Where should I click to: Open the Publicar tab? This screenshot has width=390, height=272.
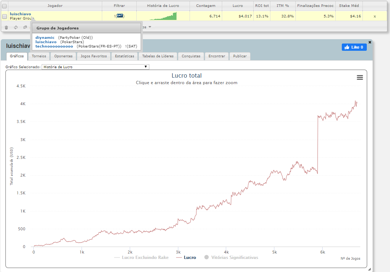tap(240, 56)
